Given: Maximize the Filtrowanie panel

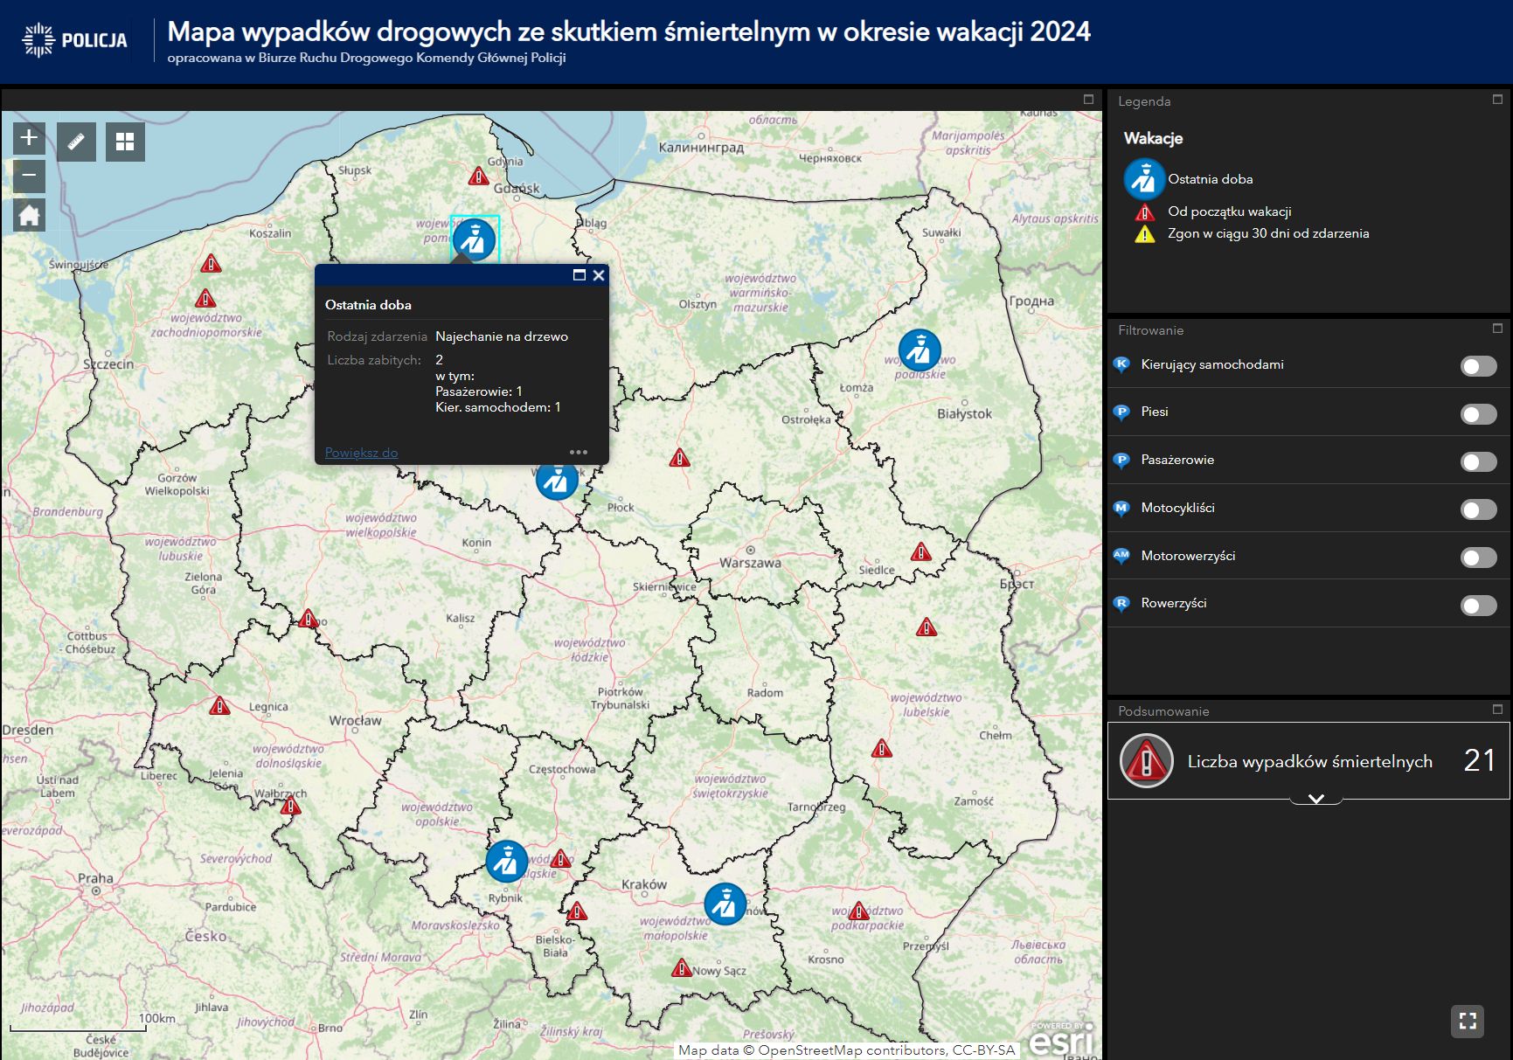Looking at the screenshot, I should tap(1497, 329).
